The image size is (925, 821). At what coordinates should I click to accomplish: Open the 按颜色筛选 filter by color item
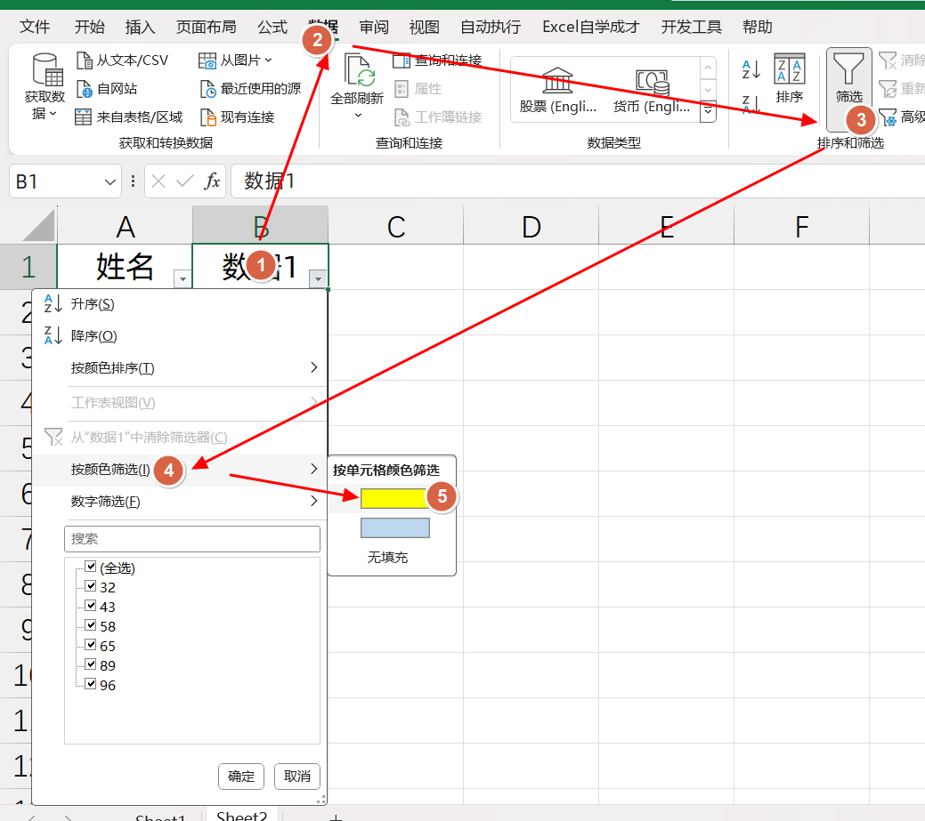click(x=179, y=470)
